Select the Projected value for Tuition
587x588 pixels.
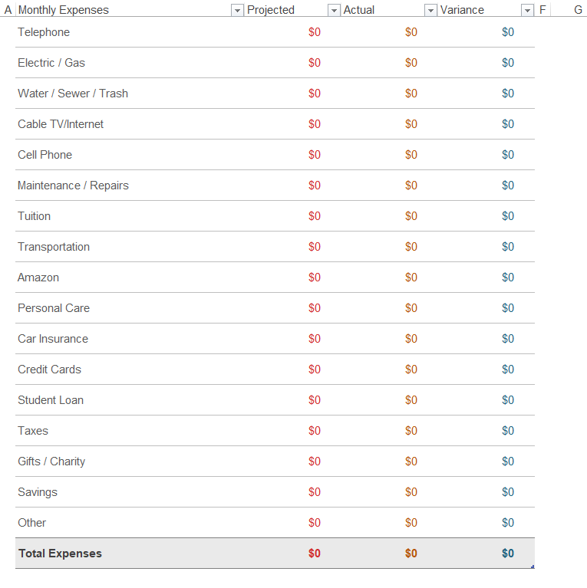pos(315,216)
